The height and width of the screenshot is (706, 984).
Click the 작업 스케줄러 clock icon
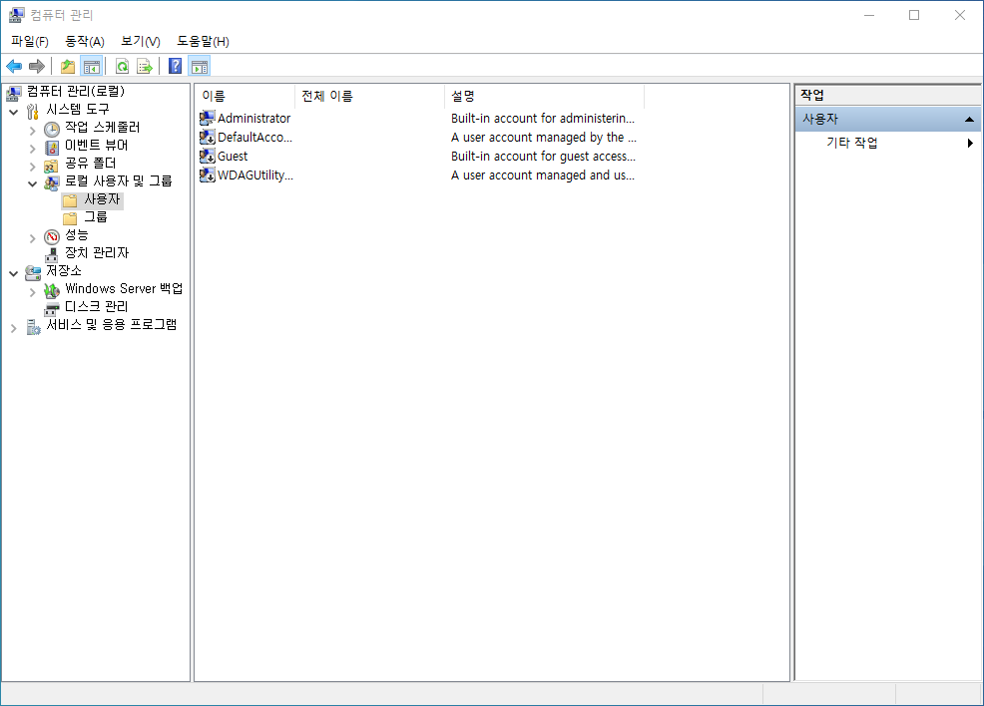coord(52,130)
